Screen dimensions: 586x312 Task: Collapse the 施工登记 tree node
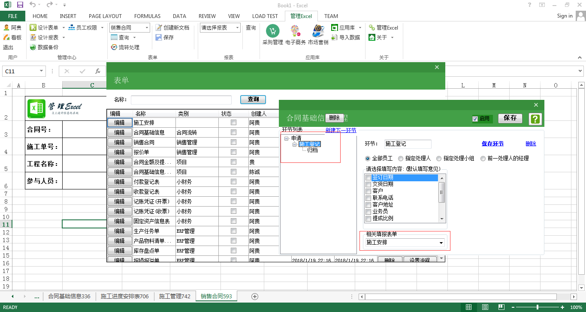[x=295, y=144]
